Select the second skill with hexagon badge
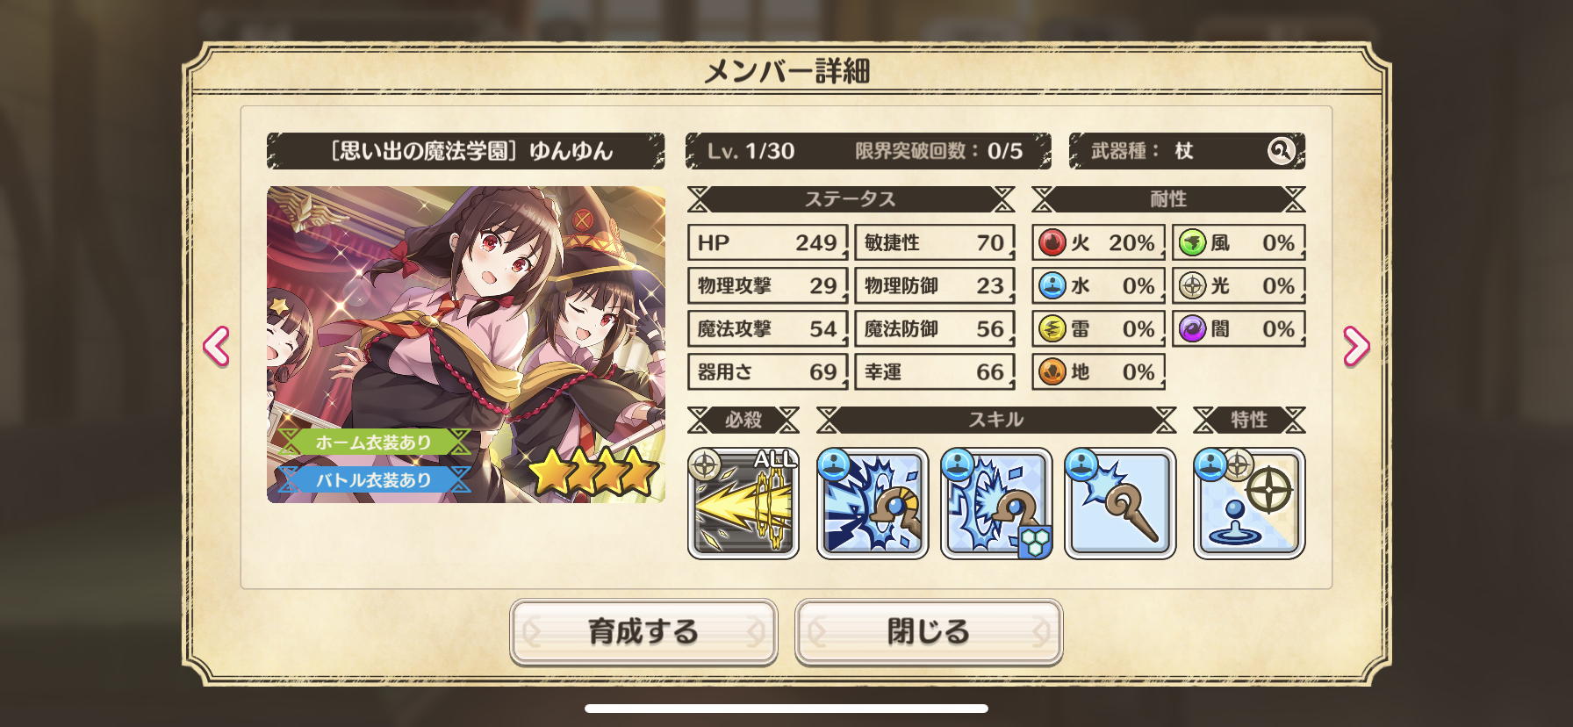 [996, 504]
